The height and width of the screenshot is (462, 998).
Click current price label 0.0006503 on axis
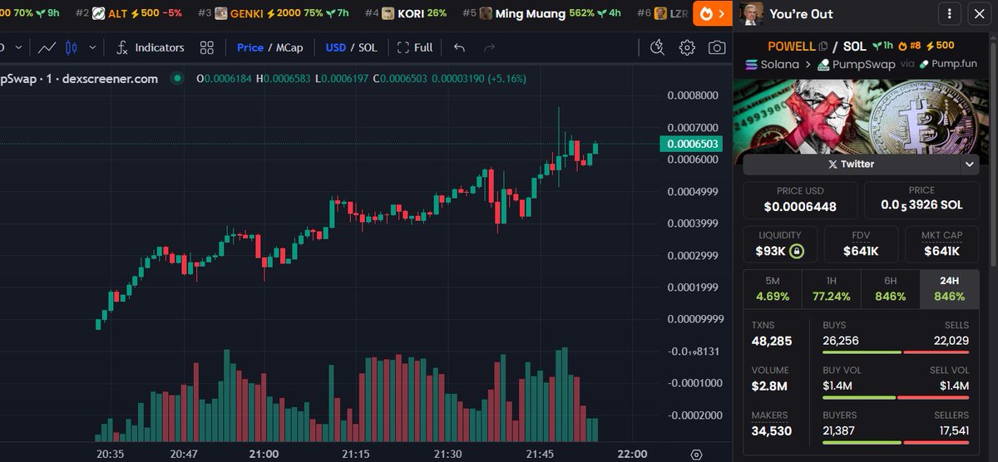[690, 144]
